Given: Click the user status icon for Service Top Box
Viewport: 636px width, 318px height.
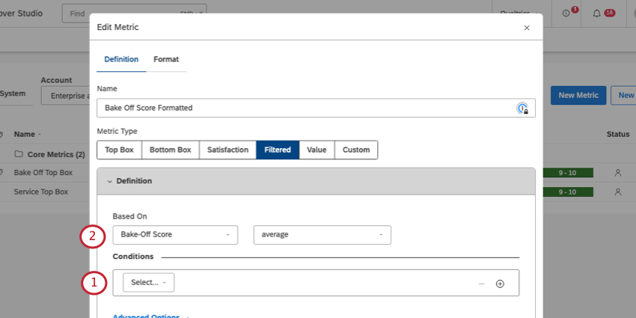Looking at the screenshot, I should [x=618, y=192].
